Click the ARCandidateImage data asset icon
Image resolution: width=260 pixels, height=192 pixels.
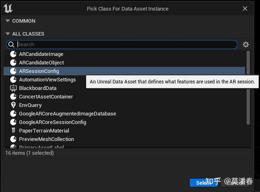point(13,54)
